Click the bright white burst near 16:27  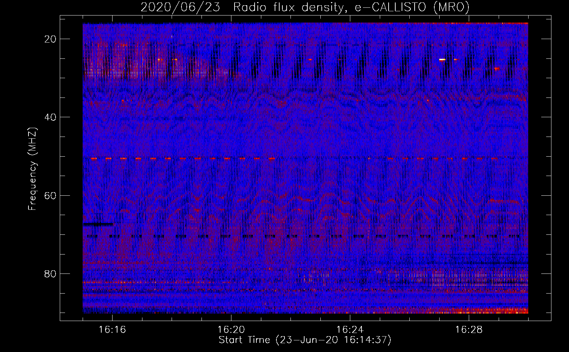[x=442, y=60]
